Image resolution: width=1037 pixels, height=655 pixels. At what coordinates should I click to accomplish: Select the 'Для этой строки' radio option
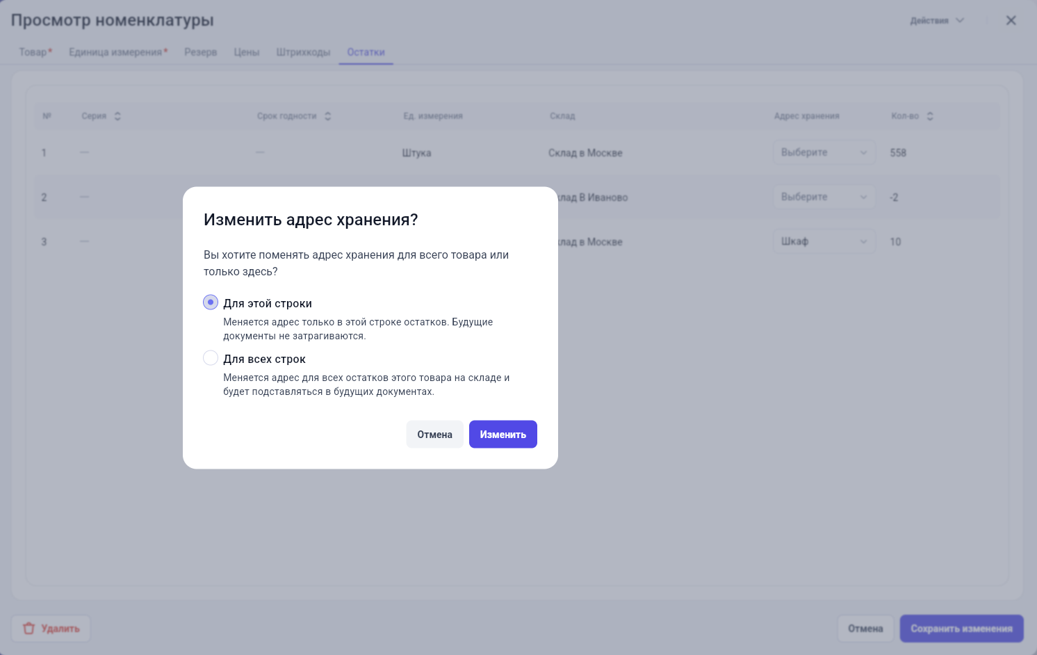tap(211, 302)
